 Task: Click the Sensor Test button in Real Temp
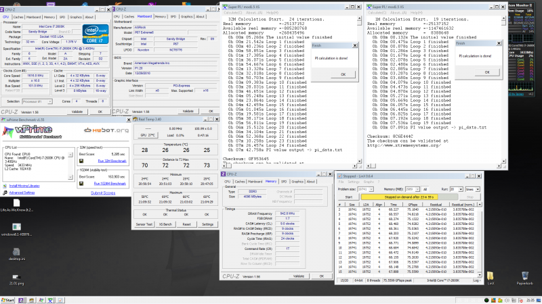pyautogui.click(x=144, y=224)
